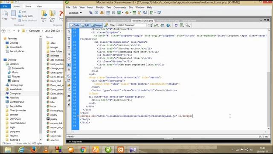Click the Balance Braces coding toolbar icon

coord(69,59)
